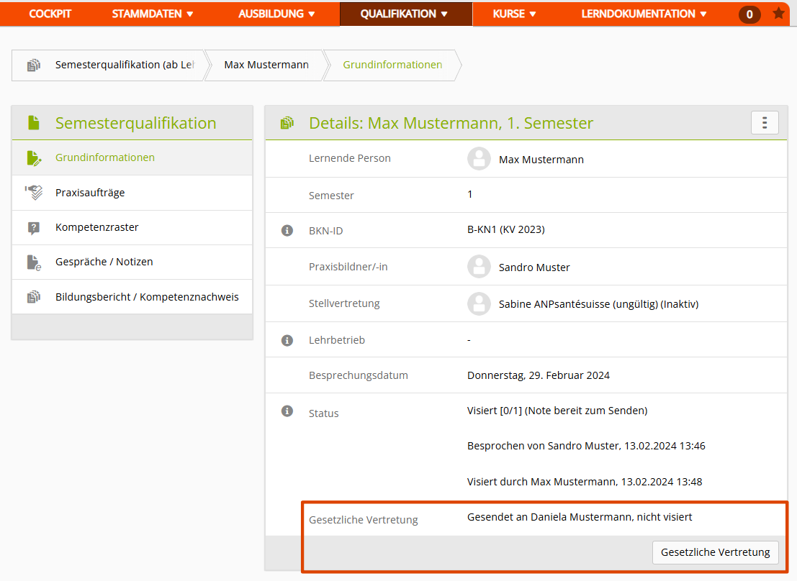
Task: Open Kompetenzraster in the sidebar
Action: pos(96,227)
